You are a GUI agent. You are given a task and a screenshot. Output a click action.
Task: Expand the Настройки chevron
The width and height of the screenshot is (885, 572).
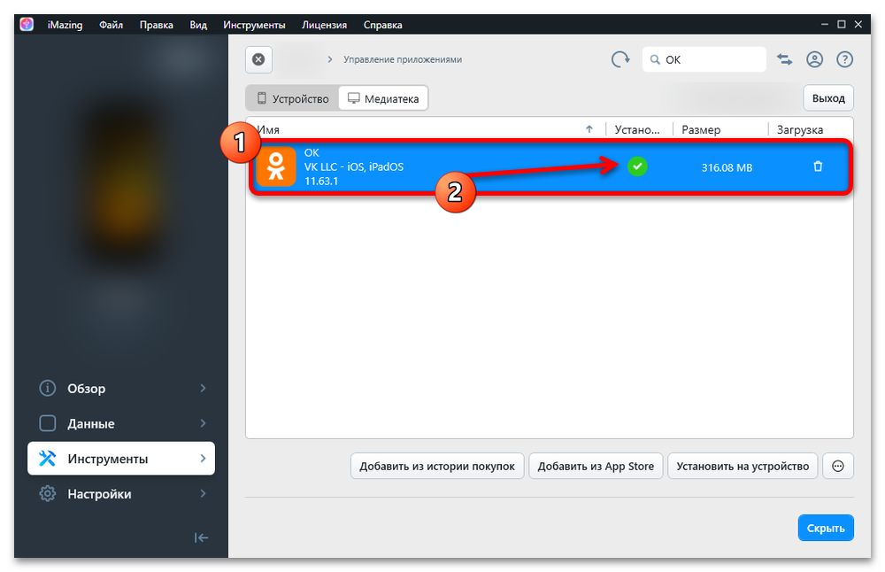204,493
